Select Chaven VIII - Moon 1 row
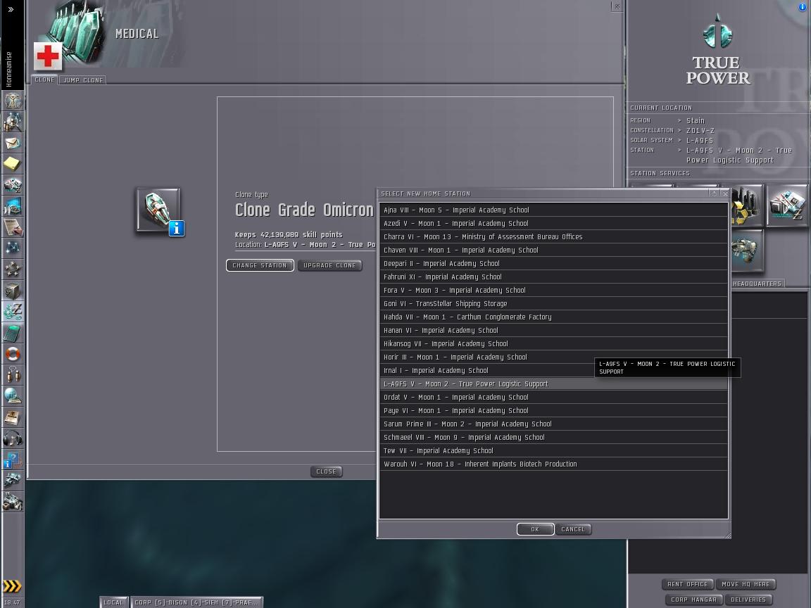This screenshot has width=811, height=608. coord(553,251)
